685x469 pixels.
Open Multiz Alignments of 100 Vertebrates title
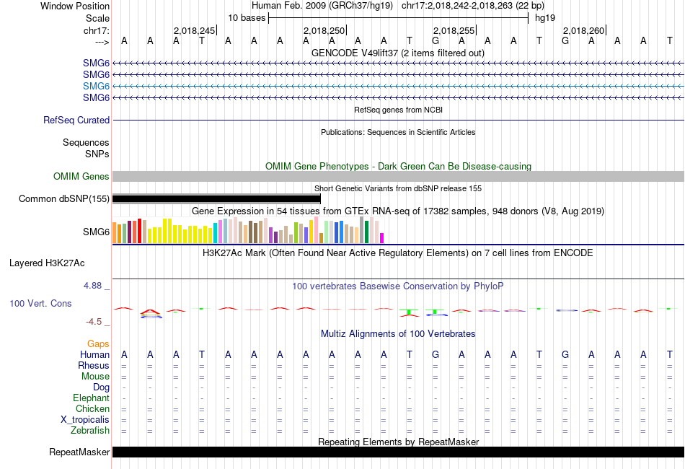click(398, 334)
